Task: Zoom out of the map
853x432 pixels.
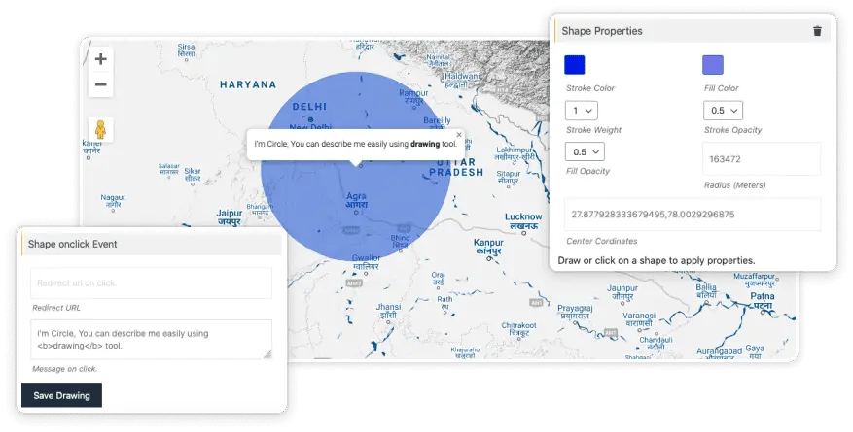Action: [x=100, y=85]
